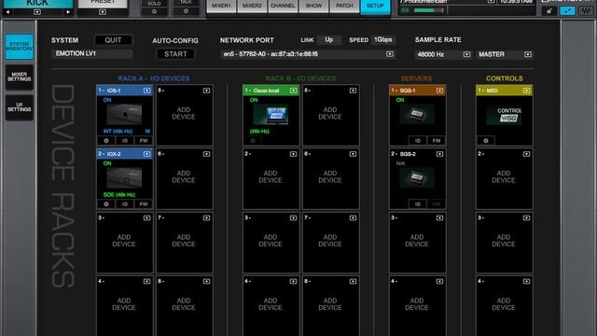Toggle ON state of SGS-1 server
Screen dimensions: 597x336
(x=400, y=100)
